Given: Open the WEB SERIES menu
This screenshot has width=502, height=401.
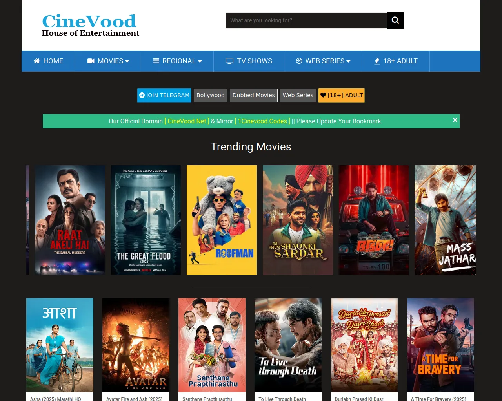Looking at the screenshot, I should pos(323,61).
